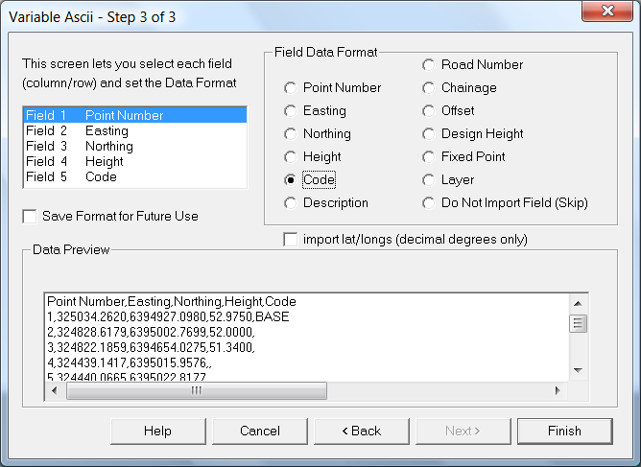The width and height of the screenshot is (641, 467).
Task: Choose the Northing data format radio
Action: pyautogui.click(x=291, y=134)
